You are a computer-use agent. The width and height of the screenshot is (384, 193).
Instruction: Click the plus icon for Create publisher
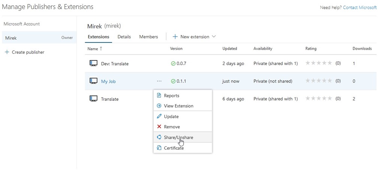[7, 52]
